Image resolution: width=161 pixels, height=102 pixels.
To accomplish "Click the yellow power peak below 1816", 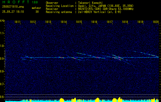I will click(97, 100).
